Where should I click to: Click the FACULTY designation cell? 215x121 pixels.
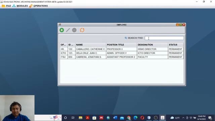point(153,57)
